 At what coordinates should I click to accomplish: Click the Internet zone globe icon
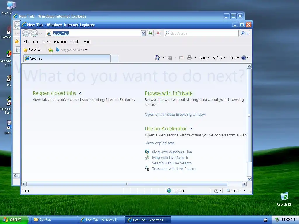tap(169, 191)
